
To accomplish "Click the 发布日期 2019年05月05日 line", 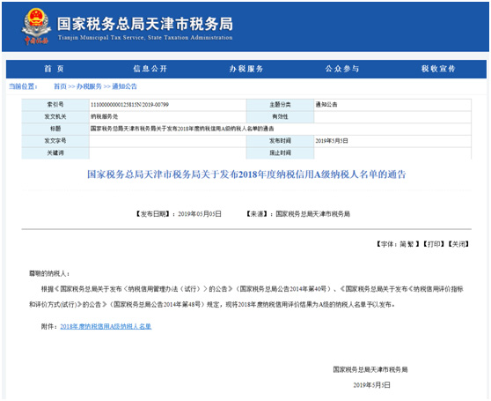I will [178, 214].
